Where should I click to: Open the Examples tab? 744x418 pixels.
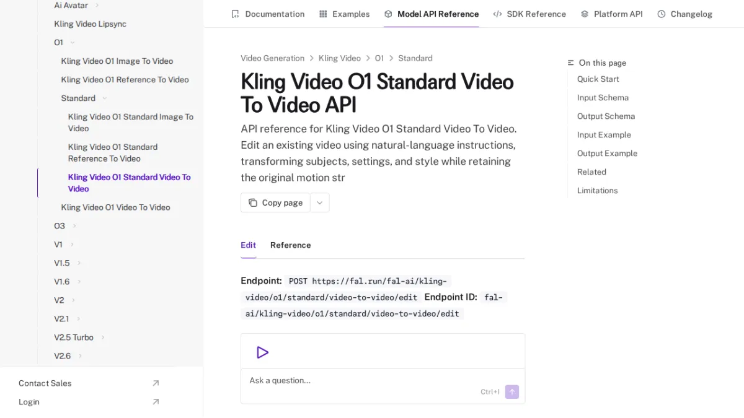[x=344, y=14]
